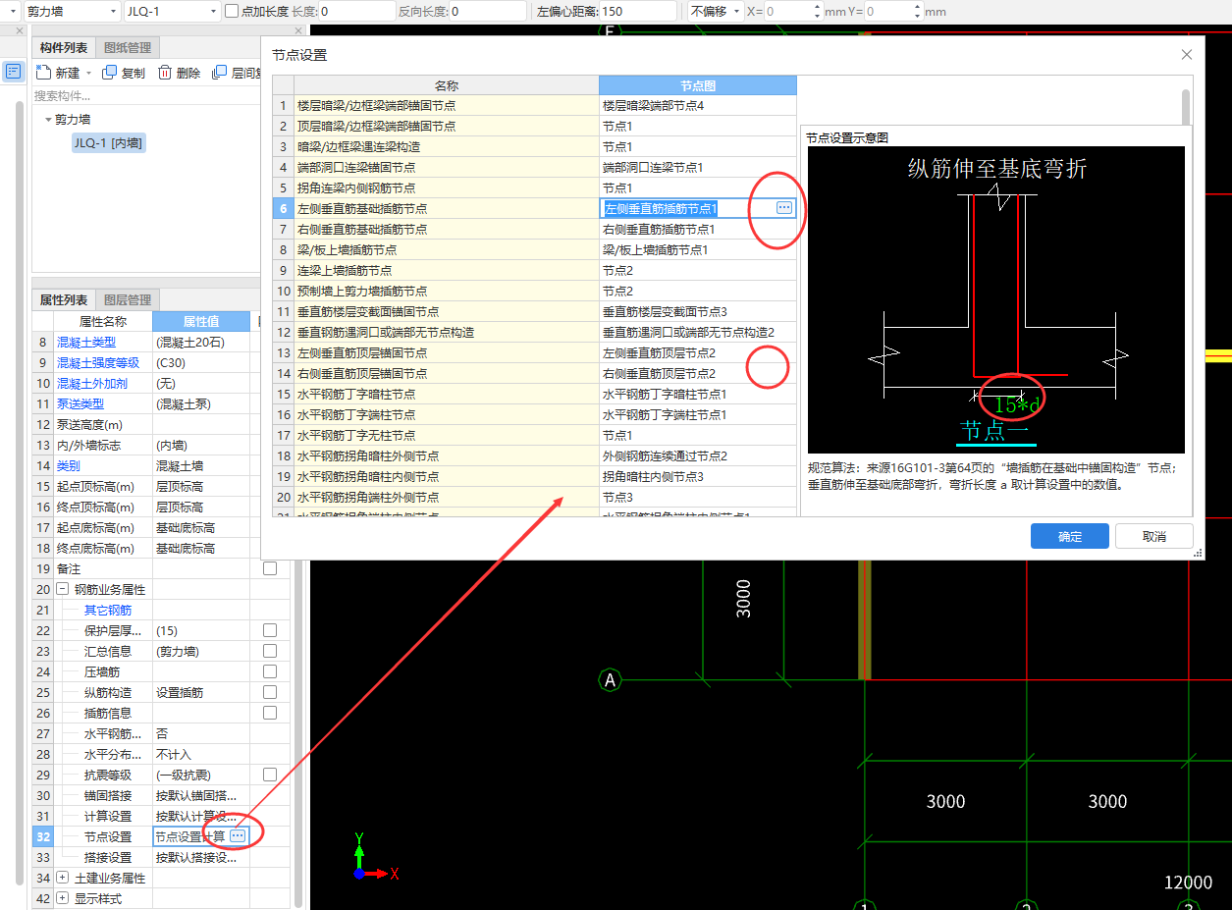Toggle checkbox in 保护层厚 row
This screenshot has width=1232, height=910.
pos(270,630)
